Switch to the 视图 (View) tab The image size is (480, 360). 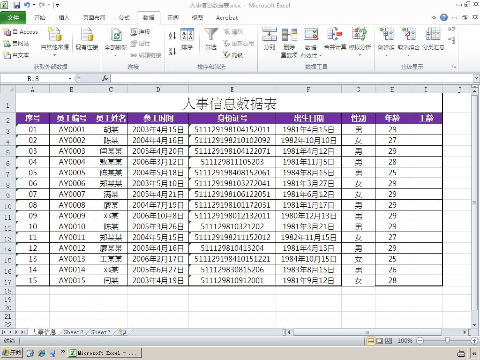[197, 18]
